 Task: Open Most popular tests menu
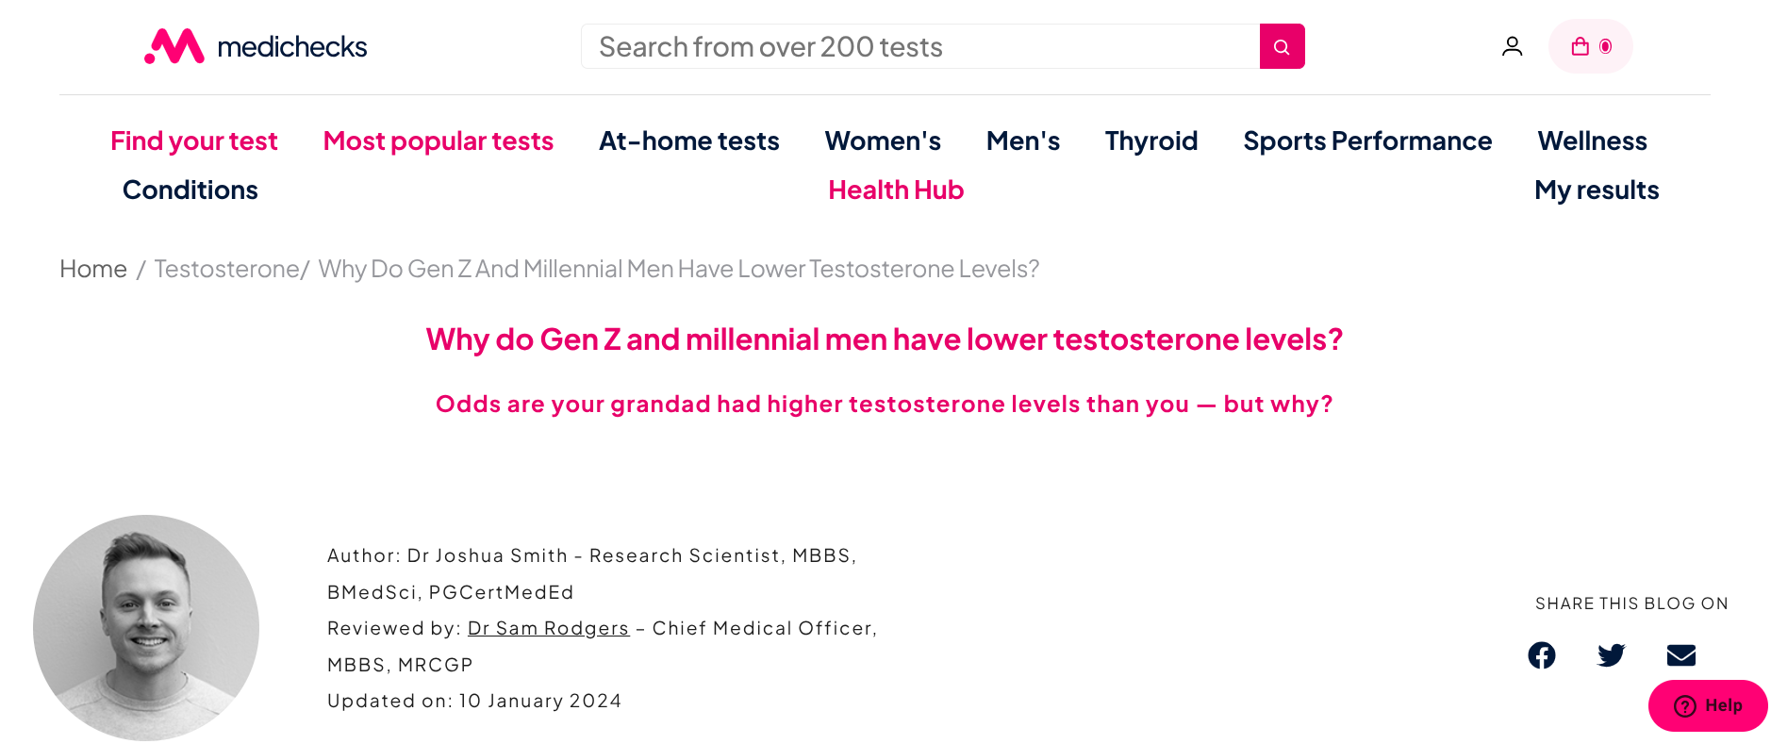439,141
